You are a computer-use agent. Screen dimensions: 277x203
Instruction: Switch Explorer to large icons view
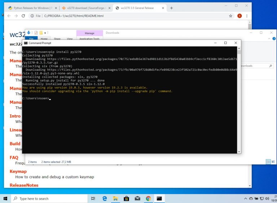click(x=273, y=162)
